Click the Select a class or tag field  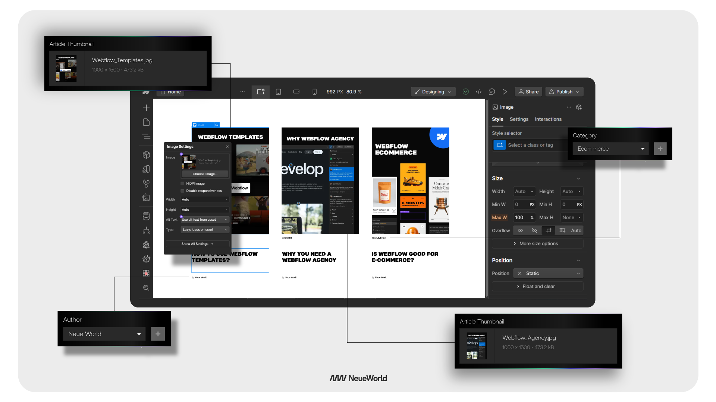point(530,145)
